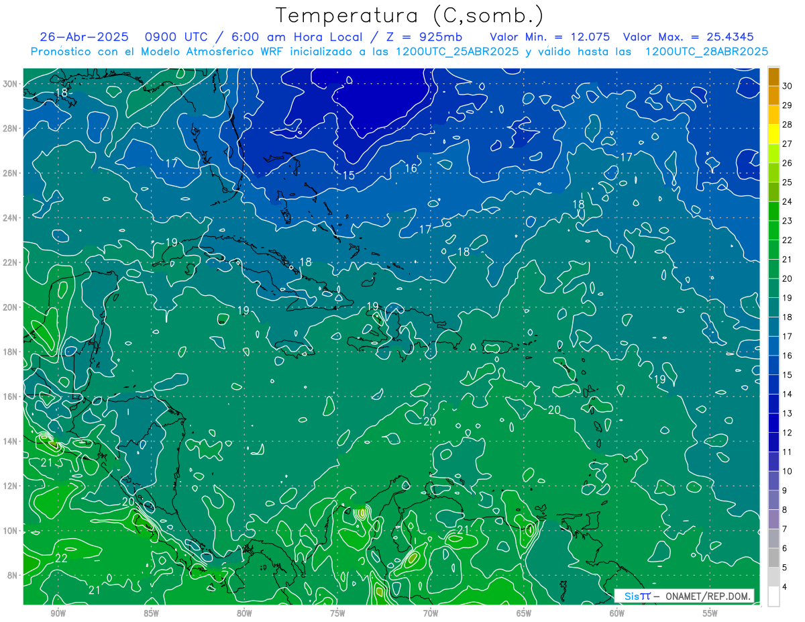
Task: Click the title "Temperatura (C,somb.)"
Action: click(x=410, y=15)
